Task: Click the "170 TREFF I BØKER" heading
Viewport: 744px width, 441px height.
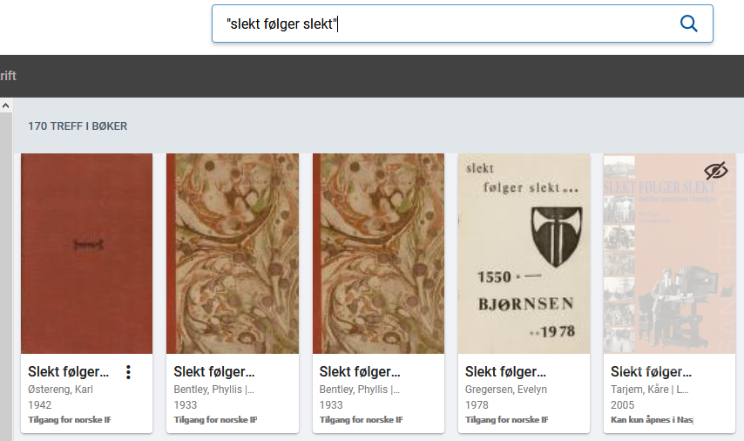Action: (x=78, y=126)
